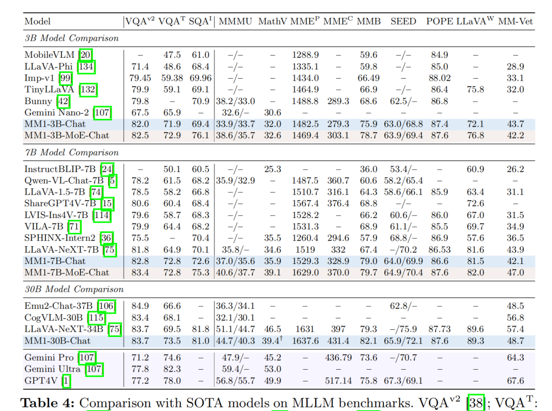The image size is (552, 411).
Task: Open citation 107 beside Gemini Ultra
Action: coord(94,369)
